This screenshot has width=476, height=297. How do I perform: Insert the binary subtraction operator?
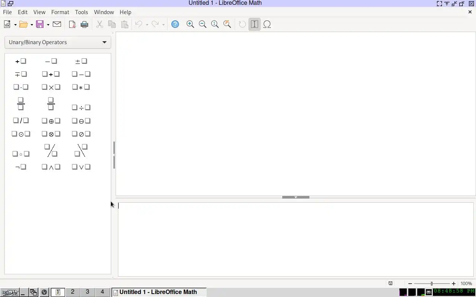(81, 74)
